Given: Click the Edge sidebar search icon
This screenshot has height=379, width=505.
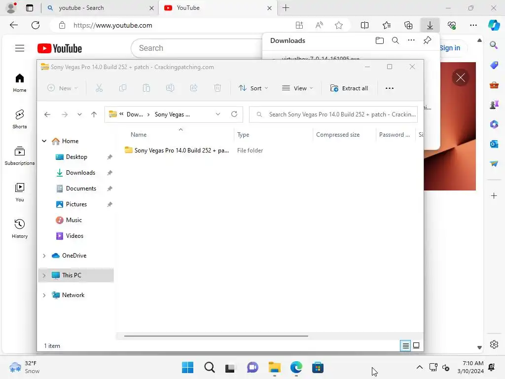Looking at the screenshot, I should (494, 45).
